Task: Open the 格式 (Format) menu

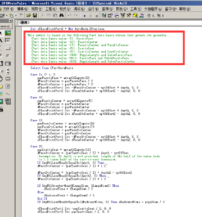Action: tap(65, 9)
